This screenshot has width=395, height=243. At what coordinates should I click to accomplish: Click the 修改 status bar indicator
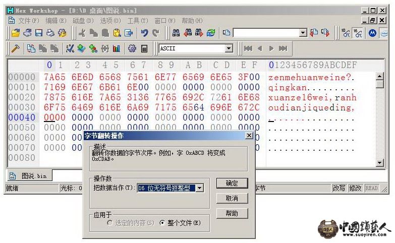[356, 188]
